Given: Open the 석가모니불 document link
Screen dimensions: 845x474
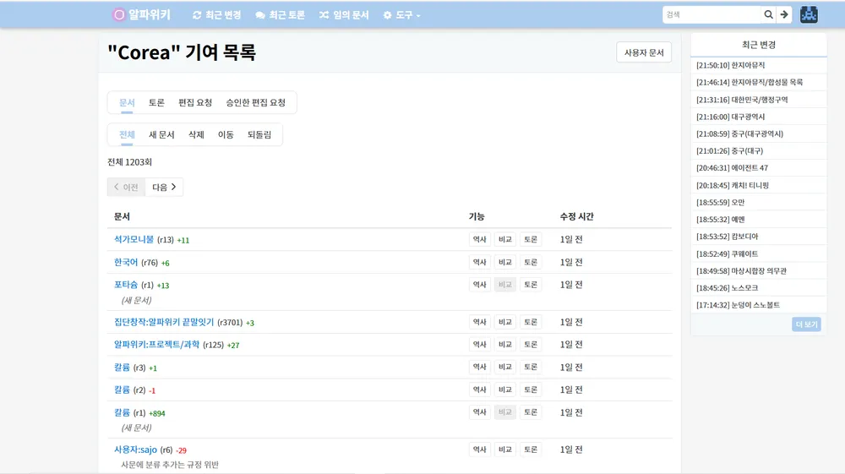Looking at the screenshot, I should pyautogui.click(x=134, y=239).
